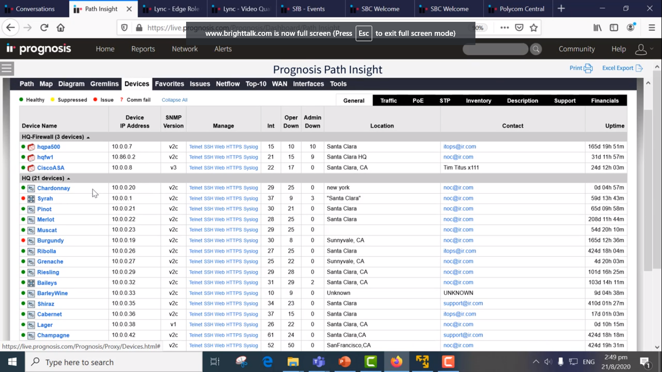Open the page actions three-dot menu

coord(504,28)
